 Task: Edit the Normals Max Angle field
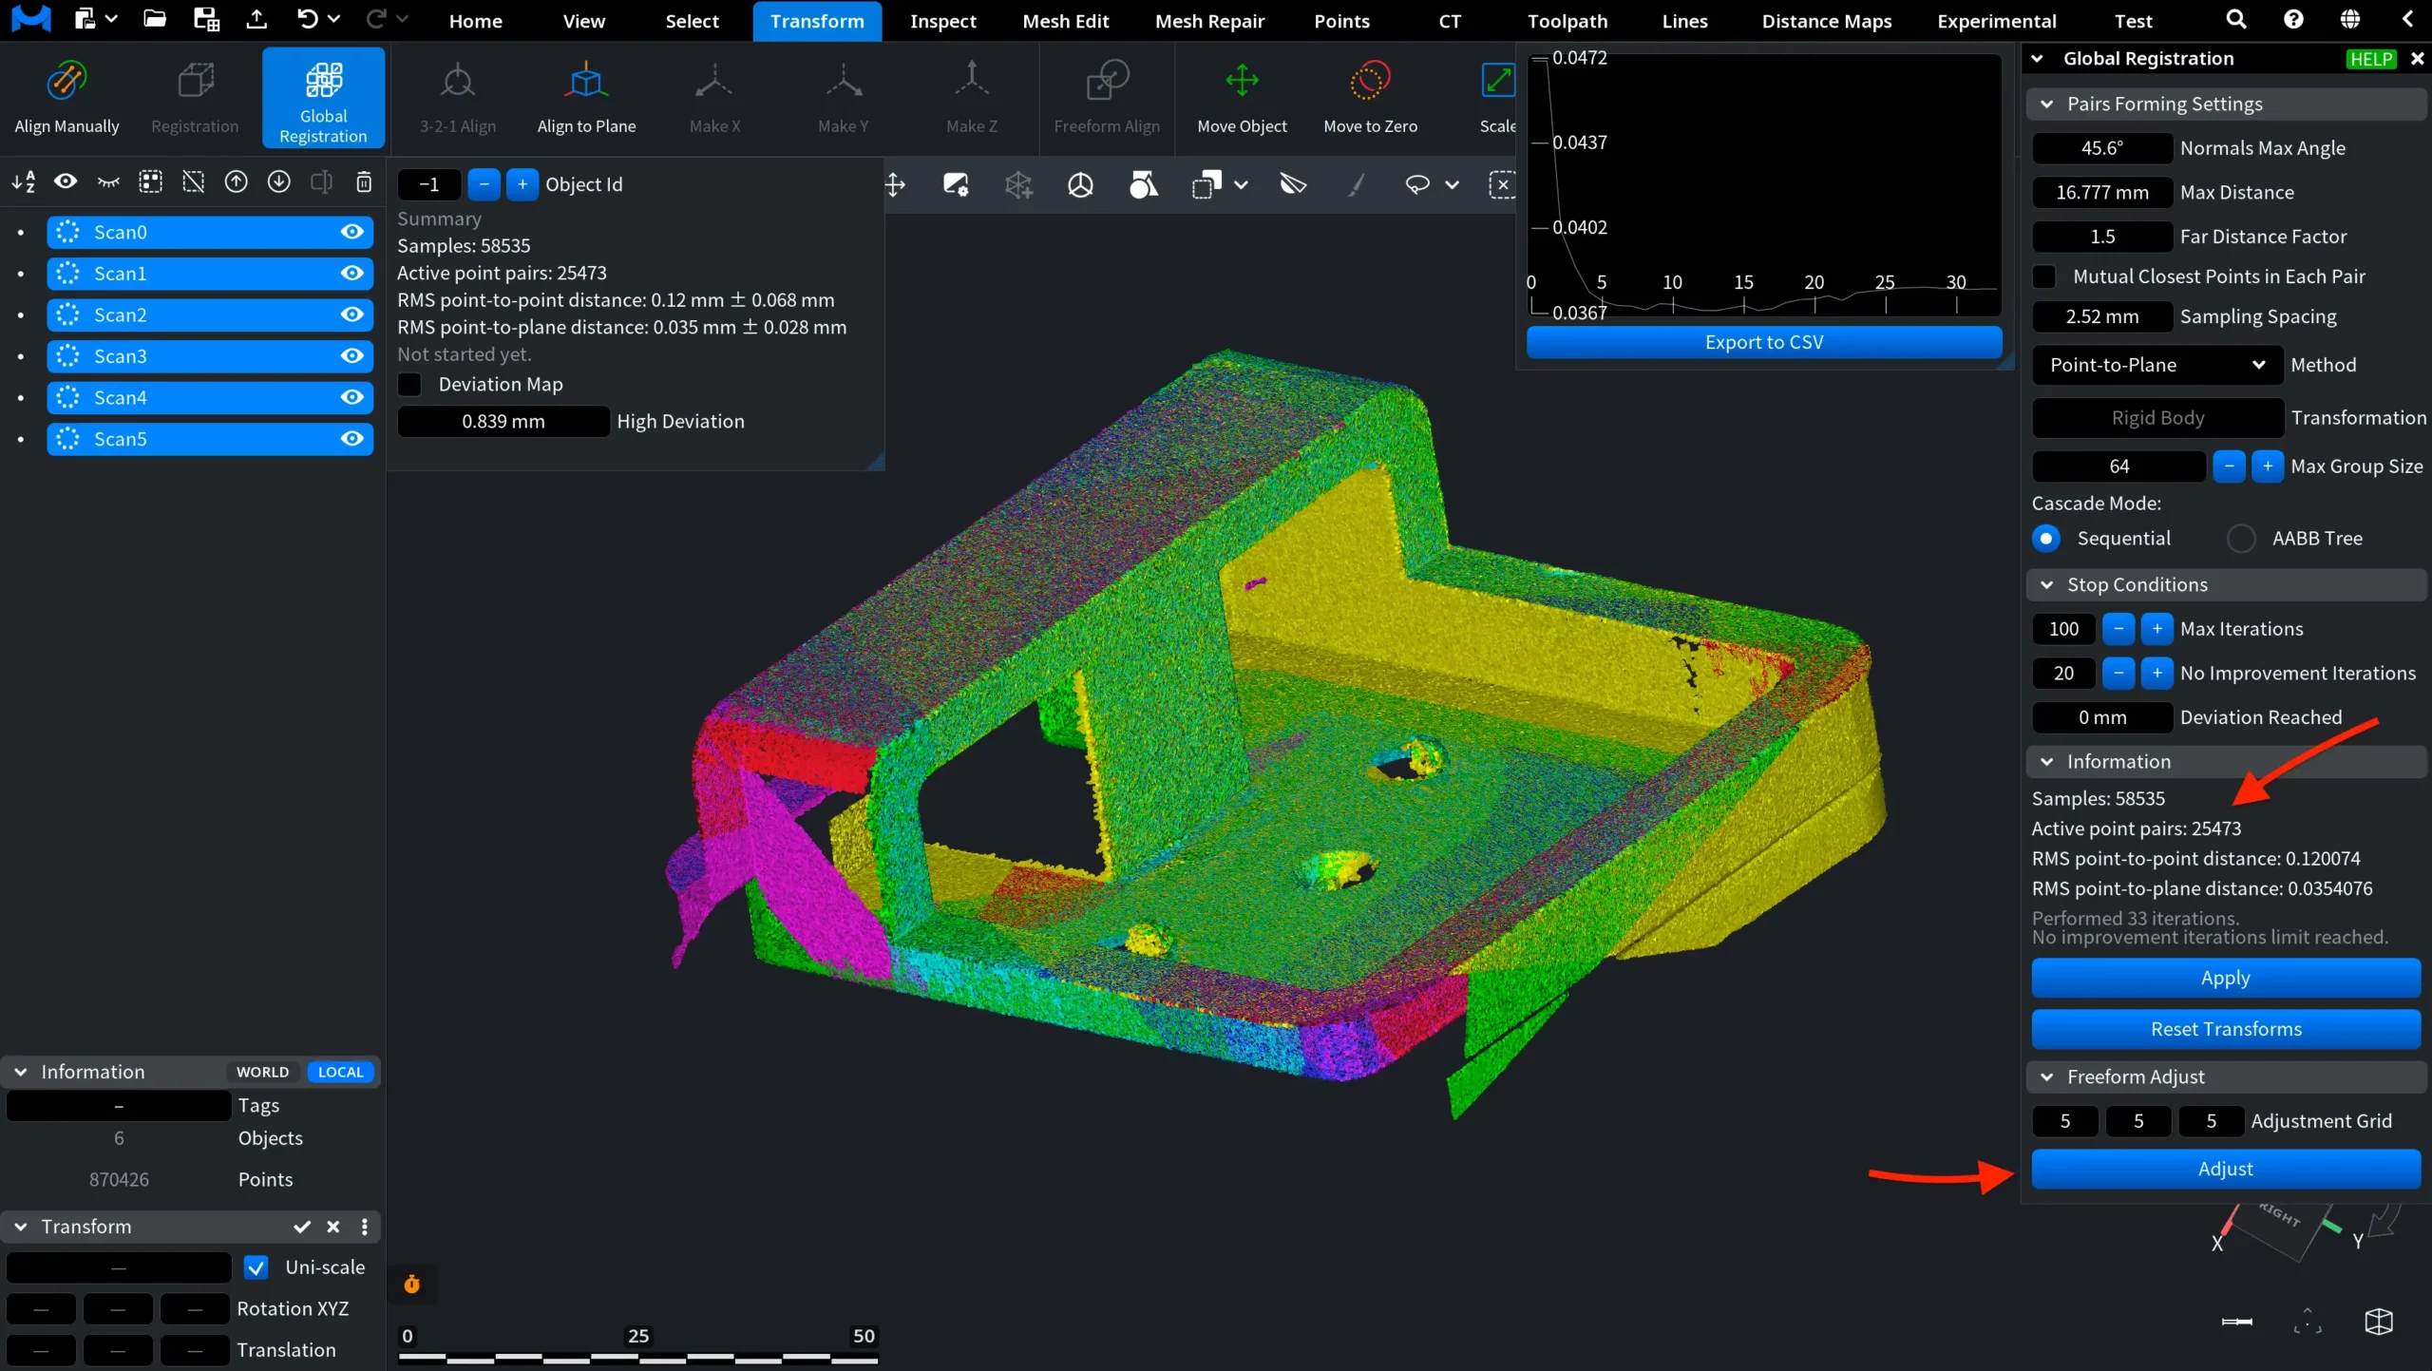pos(2101,148)
